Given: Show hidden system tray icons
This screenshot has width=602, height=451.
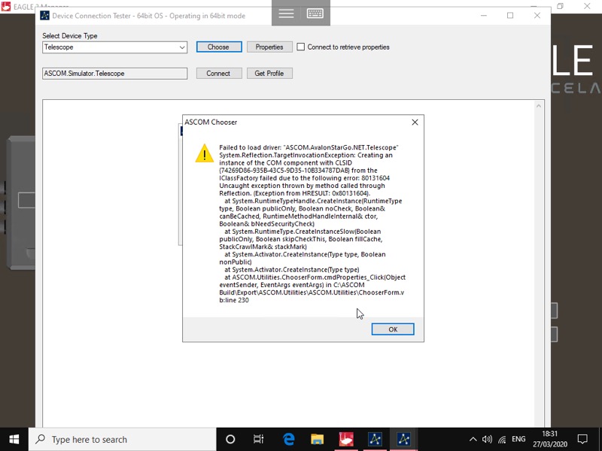Looking at the screenshot, I should coord(473,440).
